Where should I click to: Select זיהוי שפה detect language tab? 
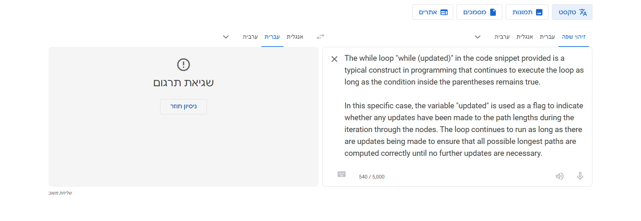[x=573, y=37]
